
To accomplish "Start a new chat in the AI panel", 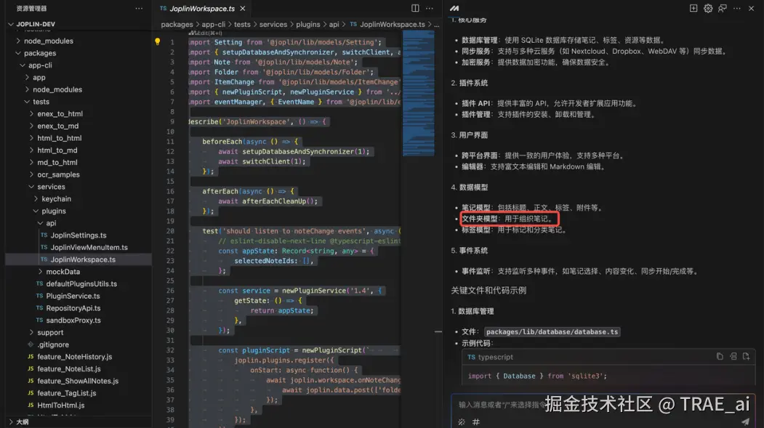I will tap(693, 8).
